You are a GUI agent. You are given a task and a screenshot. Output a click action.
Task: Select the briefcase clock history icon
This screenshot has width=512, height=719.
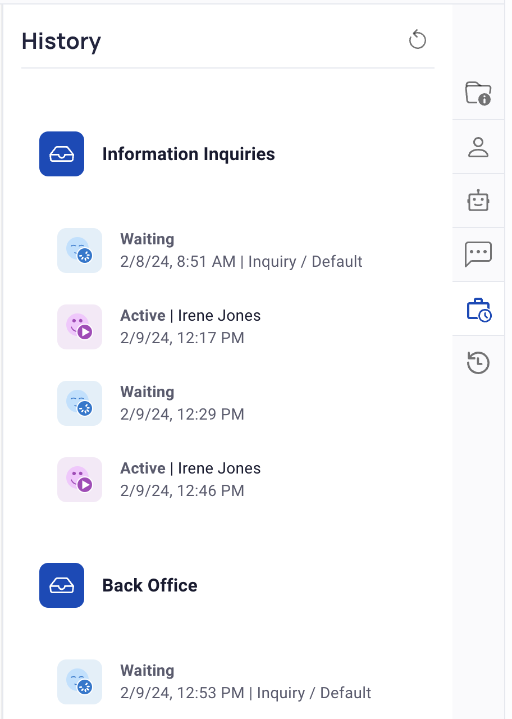(478, 310)
